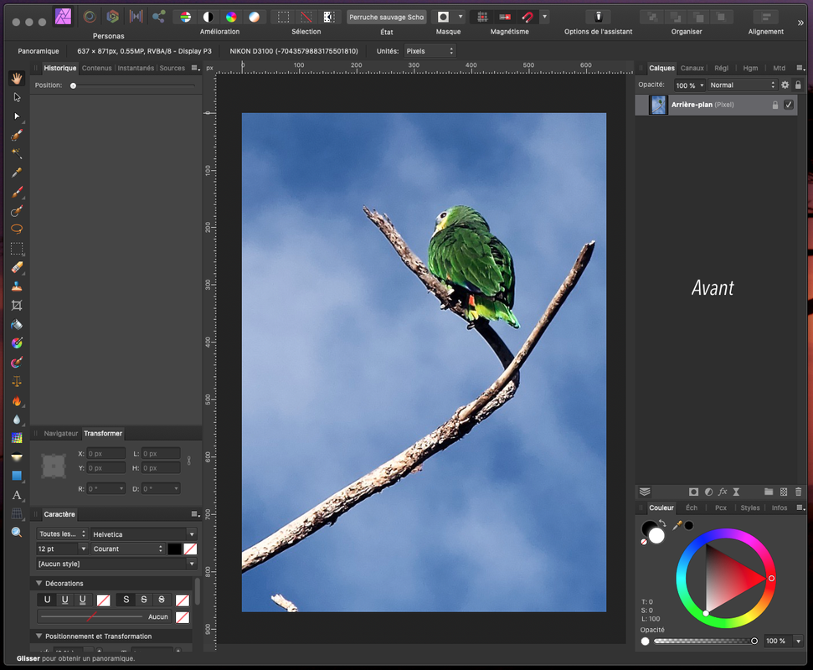Pick the Selection Brush tool

tap(17, 135)
